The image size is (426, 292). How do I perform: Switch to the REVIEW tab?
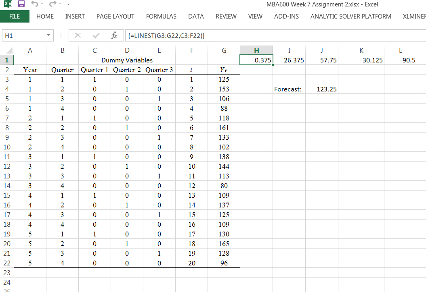click(226, 16)
